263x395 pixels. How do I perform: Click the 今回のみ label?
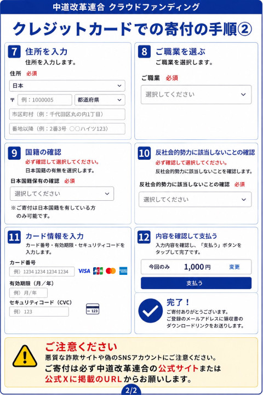pos(159,267)
